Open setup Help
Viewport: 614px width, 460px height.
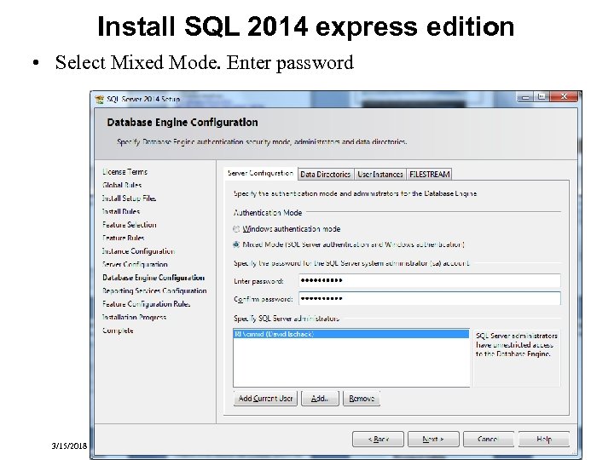(x=544, y=440)
